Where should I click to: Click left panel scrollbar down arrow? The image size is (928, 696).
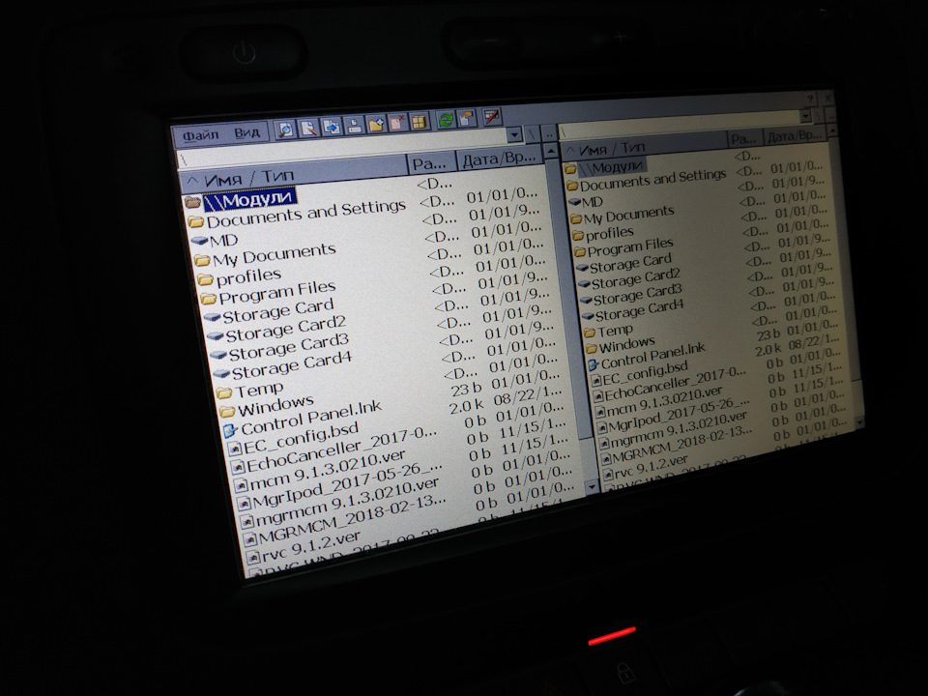[x=592, y=487]
